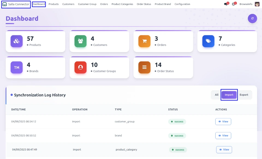Open the Configuration menu

point(182,4)
